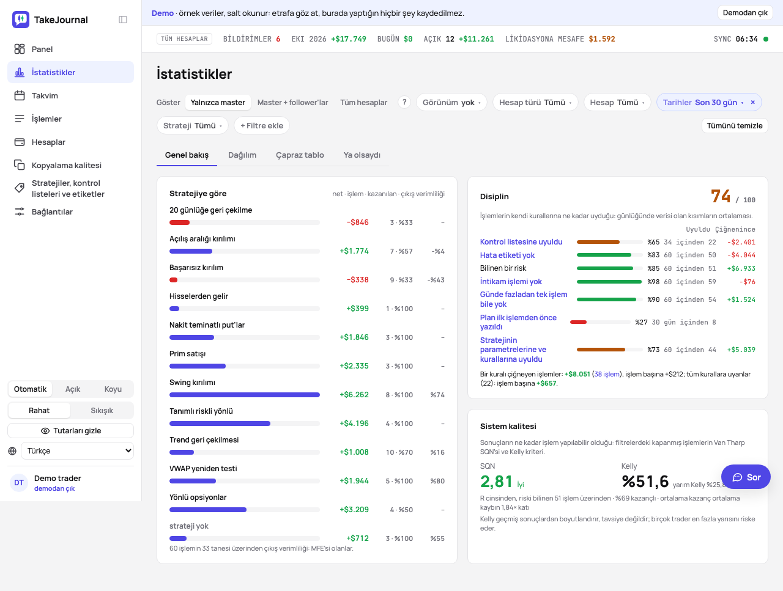783x591 pixels.
Task: Click the İntikam işlemi yok discipline bar
Action: (x=609, y=282)
